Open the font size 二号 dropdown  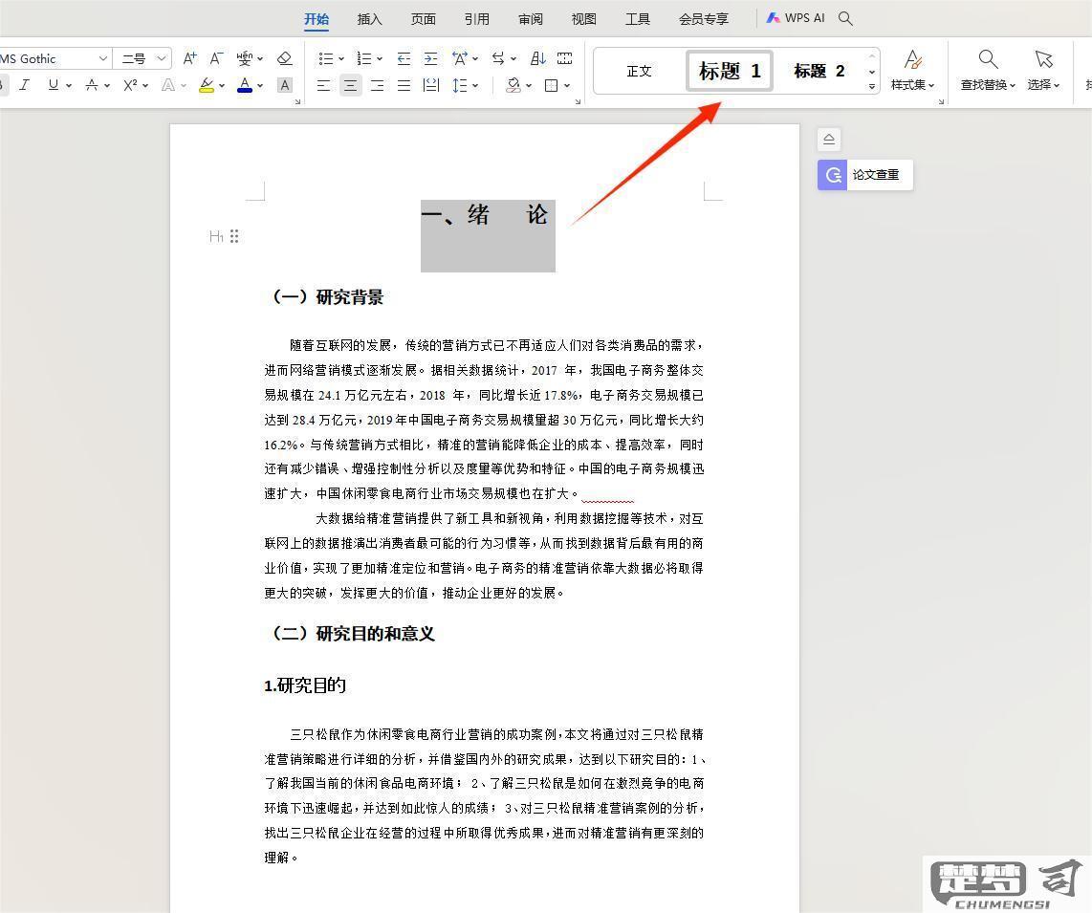click(x=161, y=58)
